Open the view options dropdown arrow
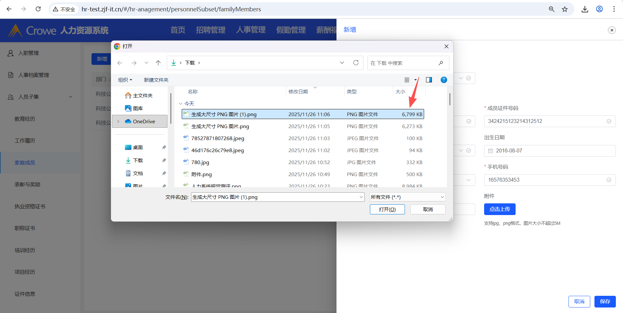The width and height of the screenshot is (623, 313). pyautogui.click(x=415, y=80)
